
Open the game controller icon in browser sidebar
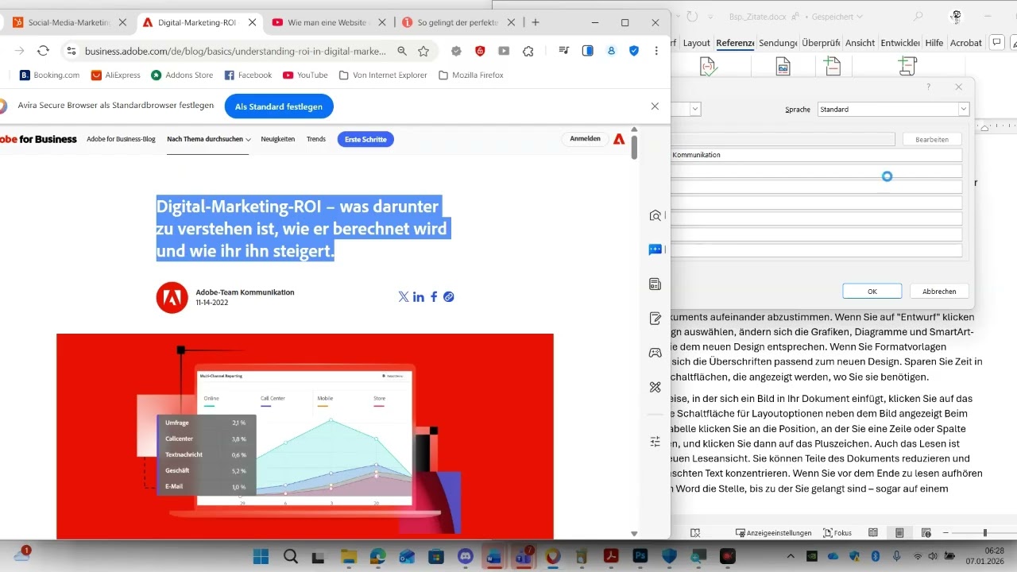tap(655, 353)
